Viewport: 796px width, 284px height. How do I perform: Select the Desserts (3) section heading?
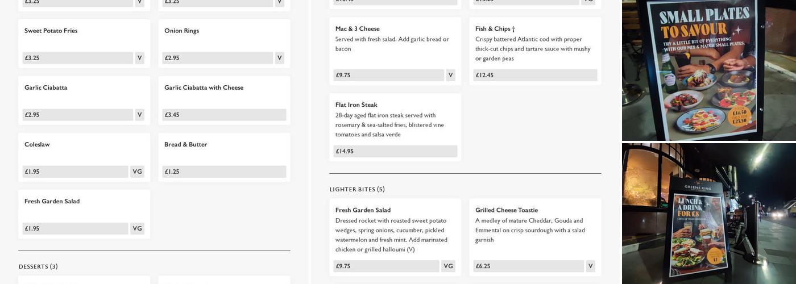tap(38, 266)
